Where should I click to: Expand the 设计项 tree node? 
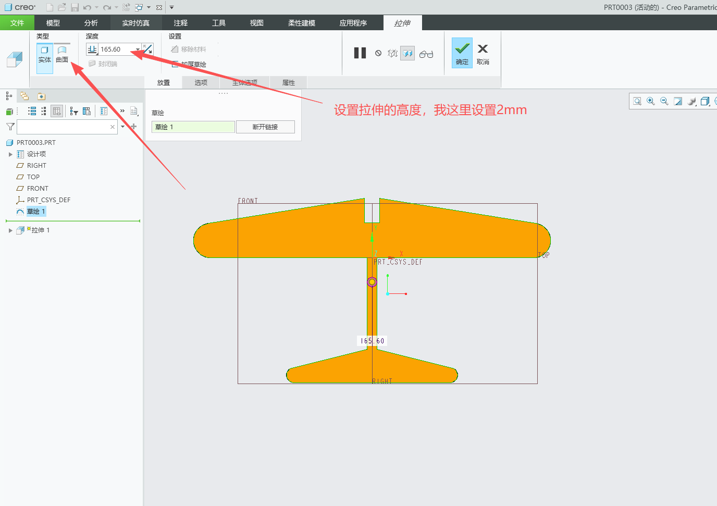click(10, 154)
